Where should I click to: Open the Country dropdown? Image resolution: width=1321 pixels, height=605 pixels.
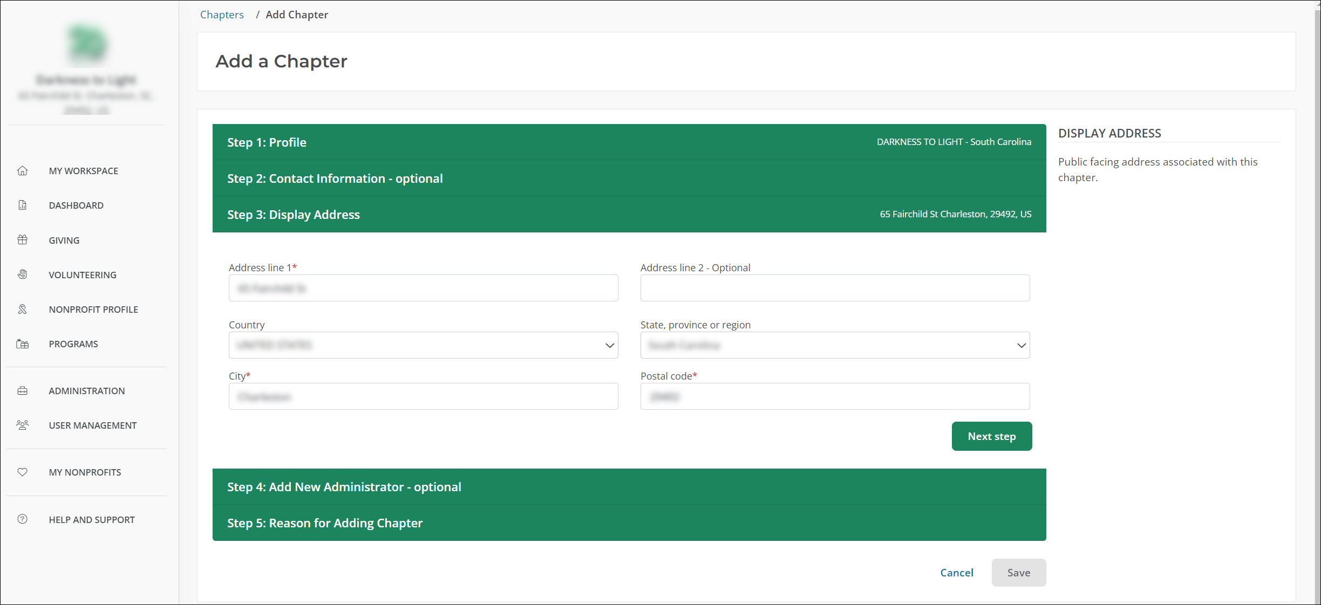pyautogui.click(x=423, y=345)
